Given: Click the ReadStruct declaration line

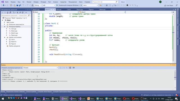Looking at the screenshot, I should [x=66, y=54].
